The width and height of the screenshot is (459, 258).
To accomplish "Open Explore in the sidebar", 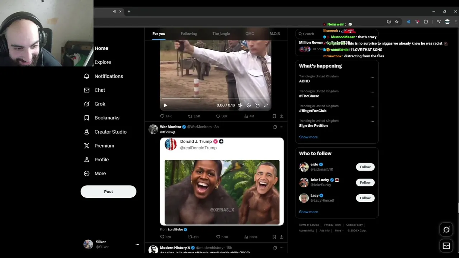I will [103, 62].
